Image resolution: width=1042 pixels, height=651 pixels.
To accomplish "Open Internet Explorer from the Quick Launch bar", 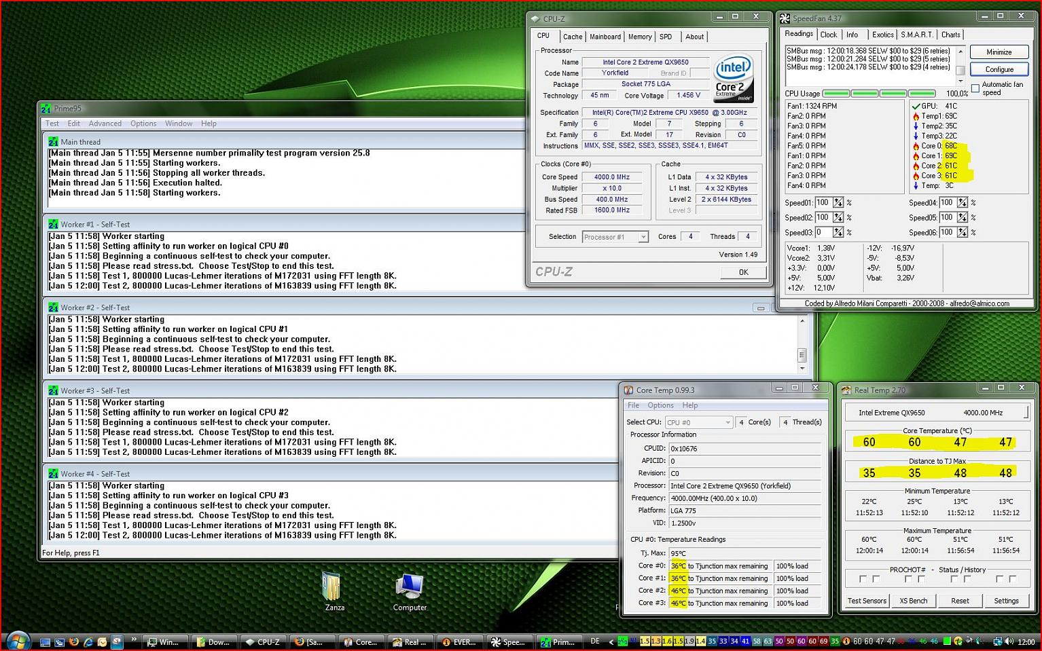I will coord(88,641).
